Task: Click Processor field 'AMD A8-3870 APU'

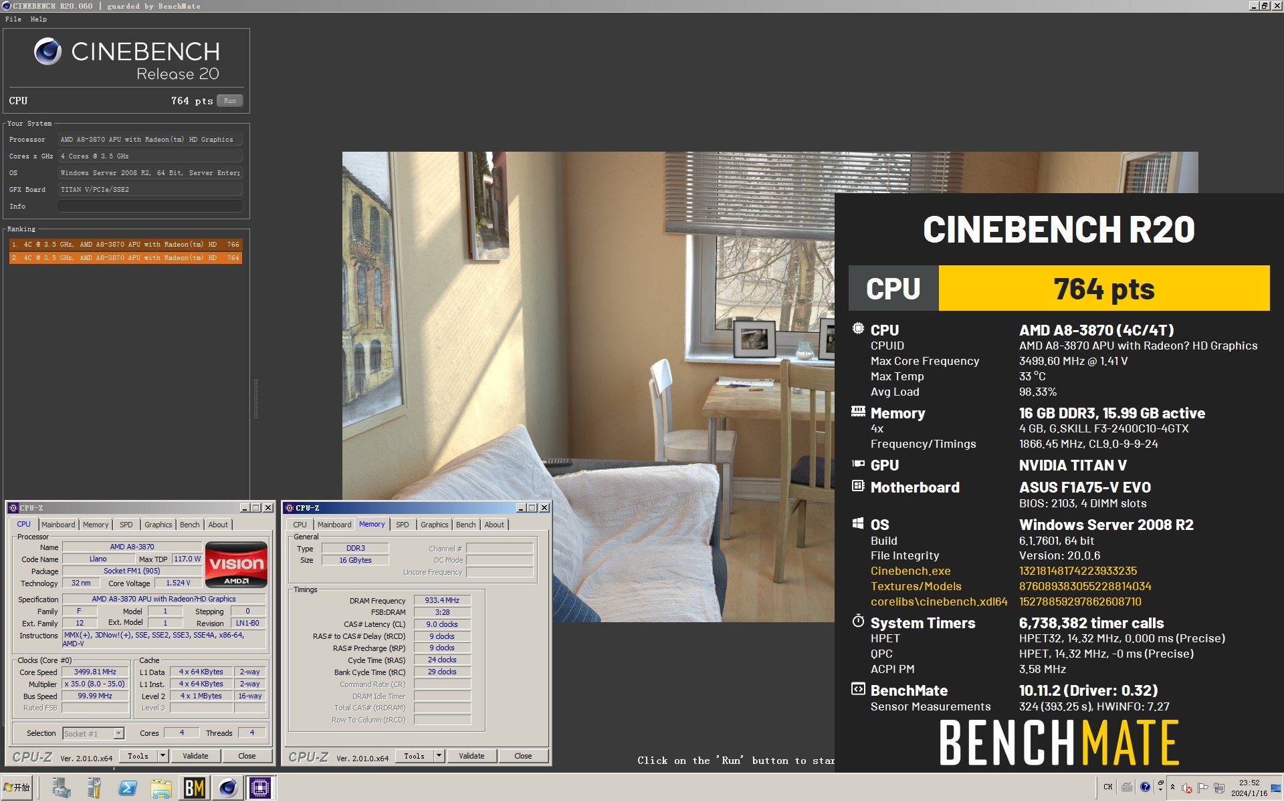Action: 150,140
